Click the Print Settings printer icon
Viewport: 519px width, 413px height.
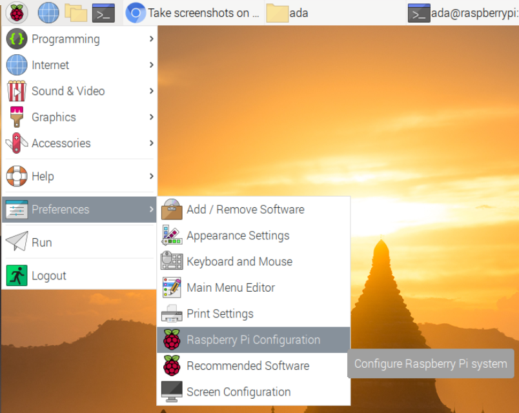172,314
